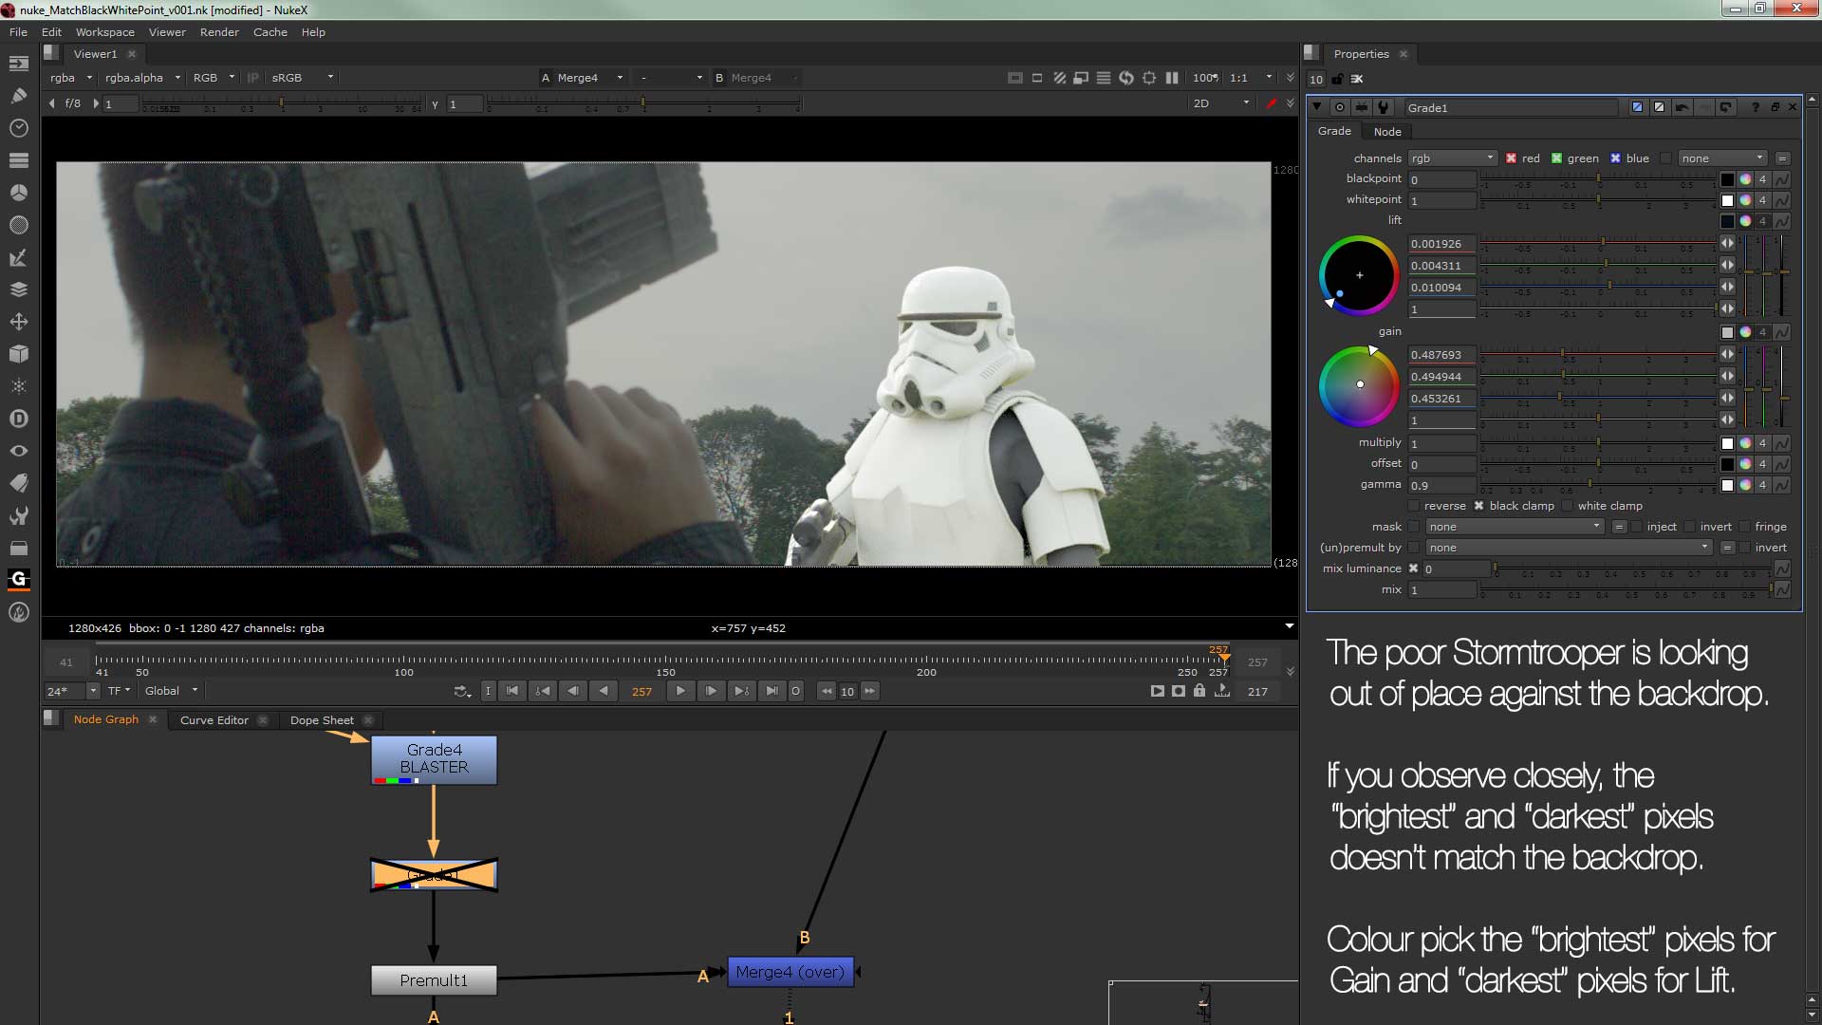1822x1025 pixels.
Task: Switch to the Curve Editor tab
Action: pyautogui.click(x=214, y=720)
